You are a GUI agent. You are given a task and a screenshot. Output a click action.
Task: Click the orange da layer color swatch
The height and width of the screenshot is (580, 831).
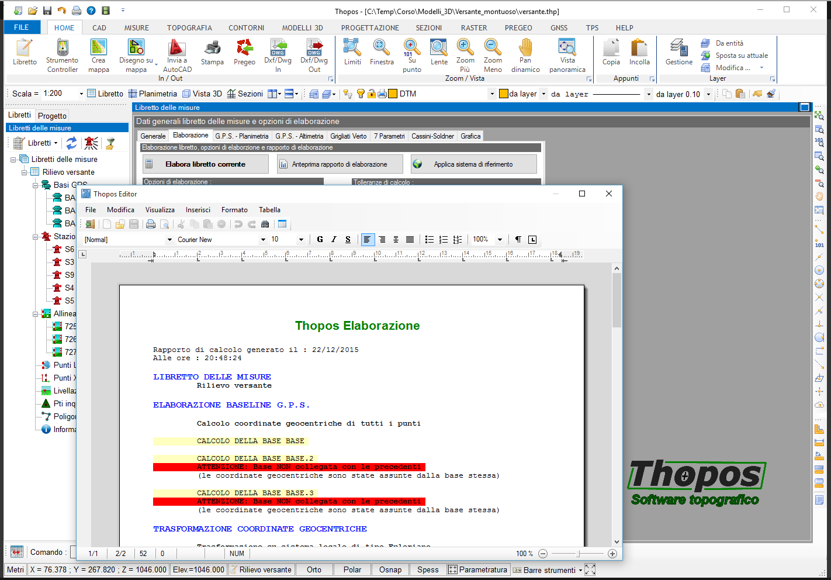coord(504,94)
